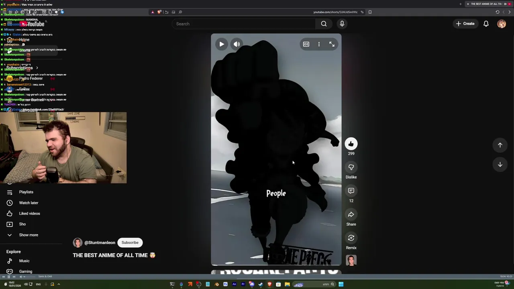The width and height of the screenshot is (514, 289).
Task: Open the comments showing 12
Action: [x=351, y=191]
